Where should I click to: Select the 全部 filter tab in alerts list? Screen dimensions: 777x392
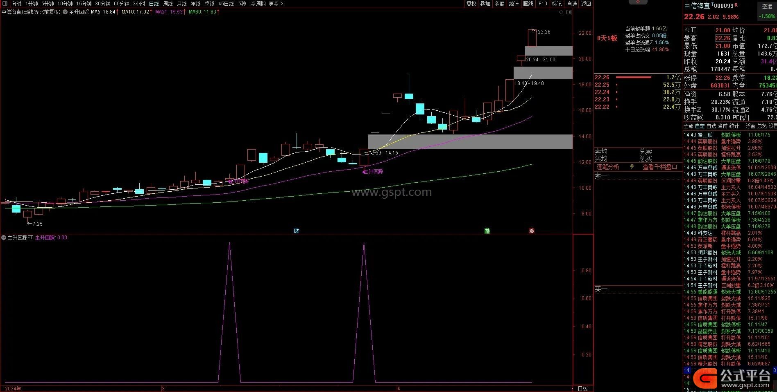689,126
